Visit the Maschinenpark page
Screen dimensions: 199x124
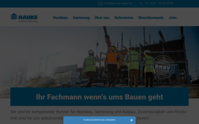point(151,18)
